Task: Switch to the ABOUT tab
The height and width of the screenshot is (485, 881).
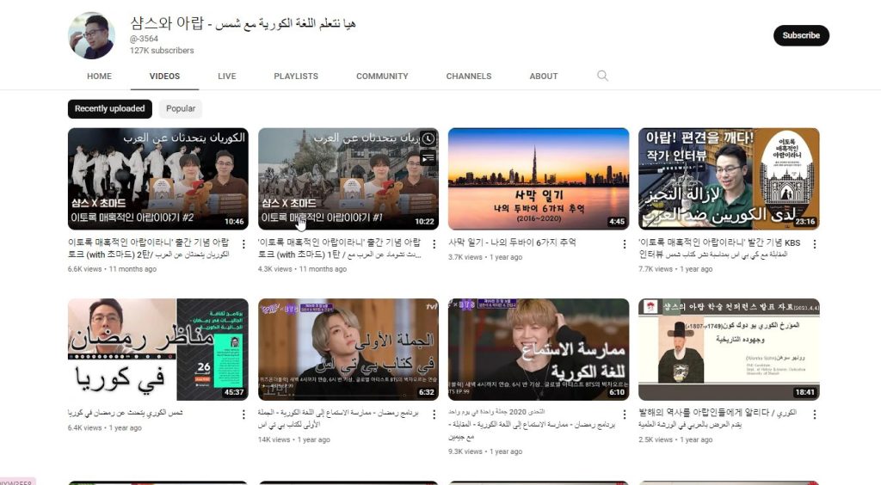Action: click(544, 77)
